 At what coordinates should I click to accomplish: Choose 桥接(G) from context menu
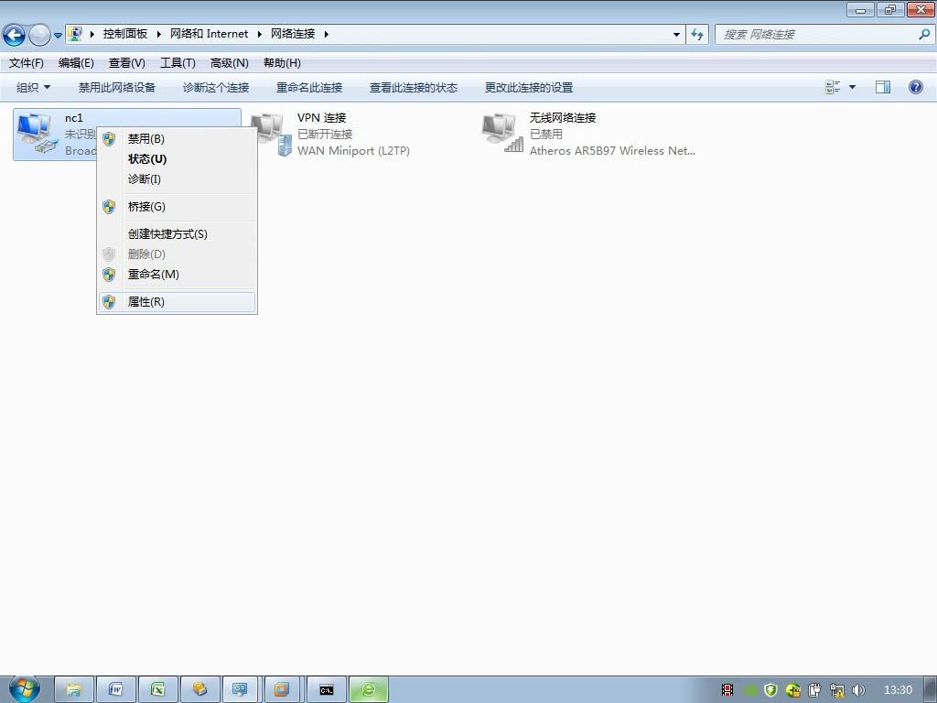(178, 207)
